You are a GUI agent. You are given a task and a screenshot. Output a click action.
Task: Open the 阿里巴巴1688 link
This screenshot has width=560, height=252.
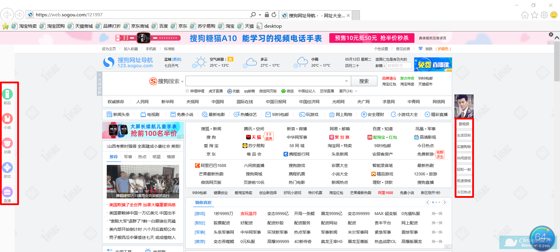[211, 165]
